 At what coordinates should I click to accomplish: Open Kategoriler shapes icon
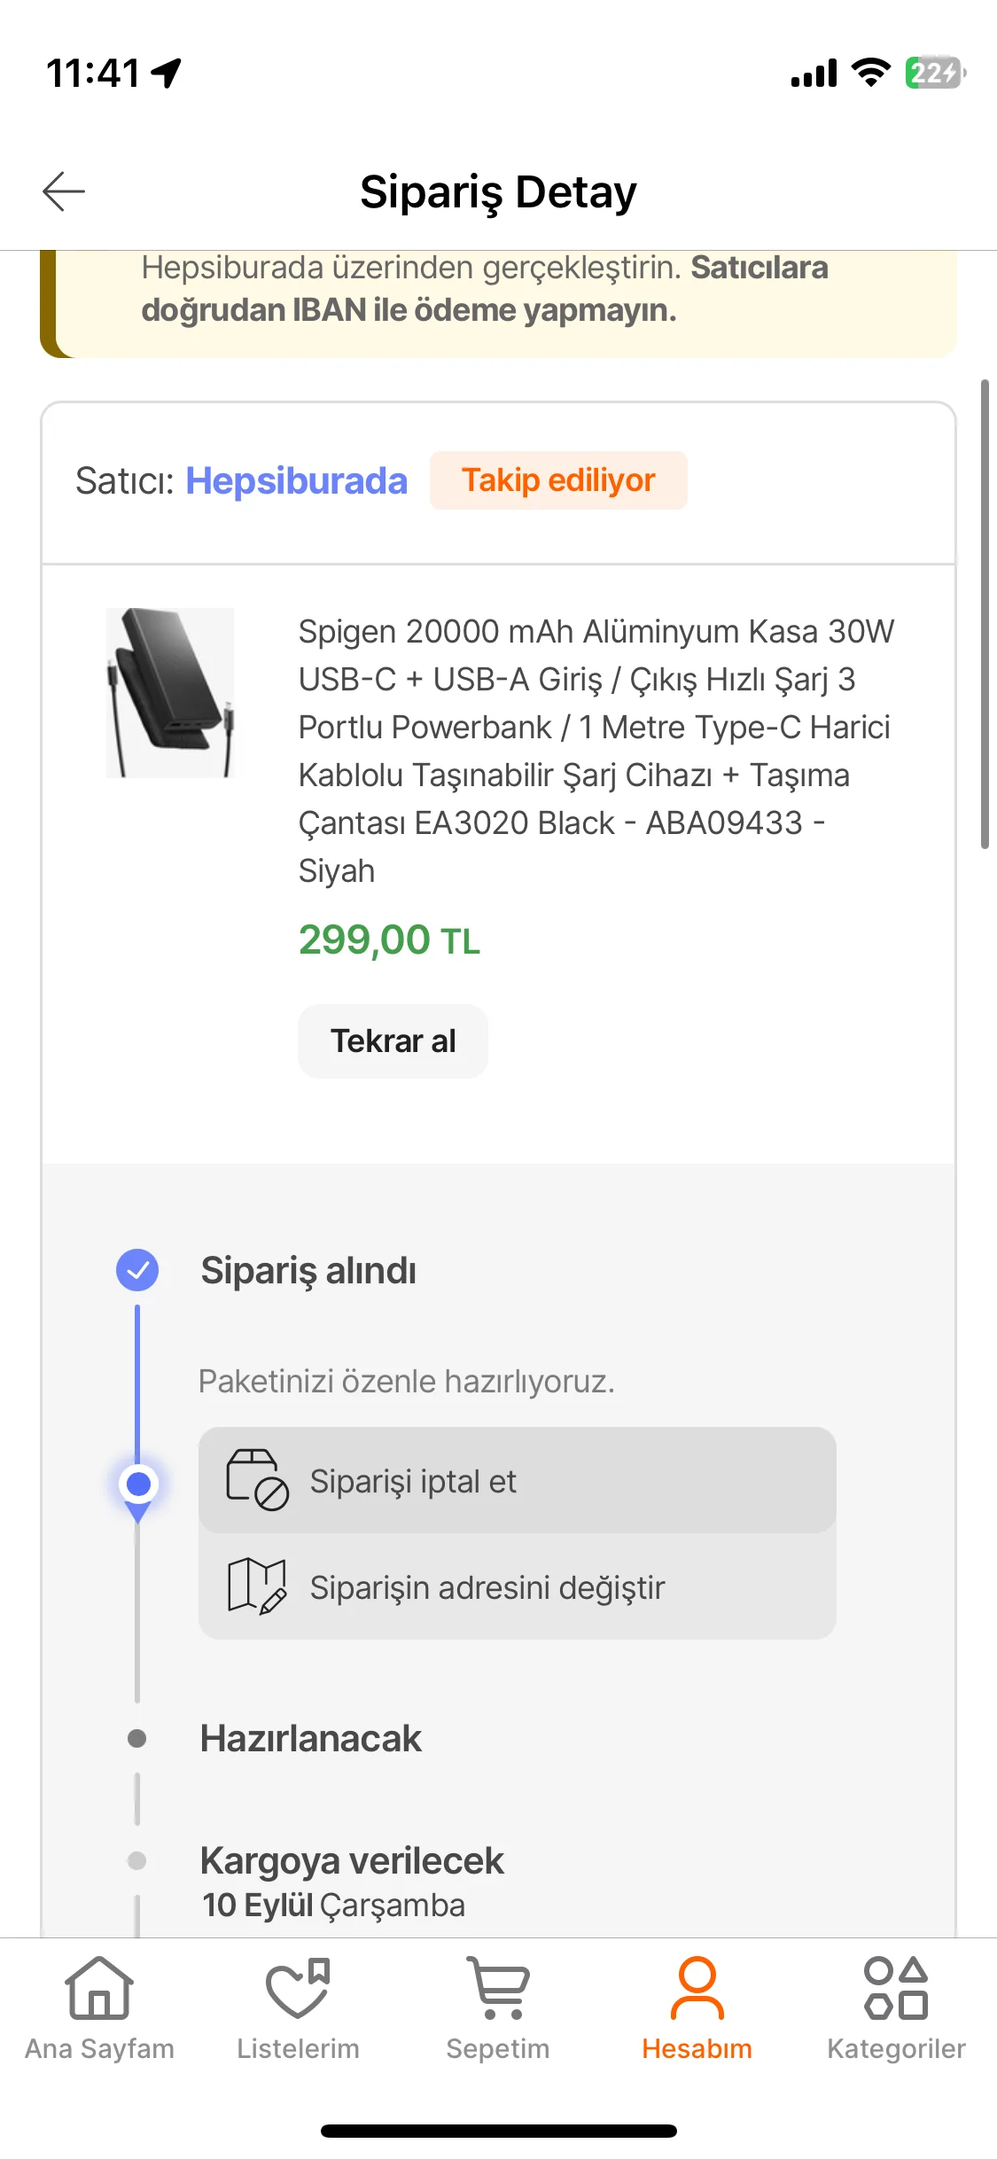point(896,1989)
